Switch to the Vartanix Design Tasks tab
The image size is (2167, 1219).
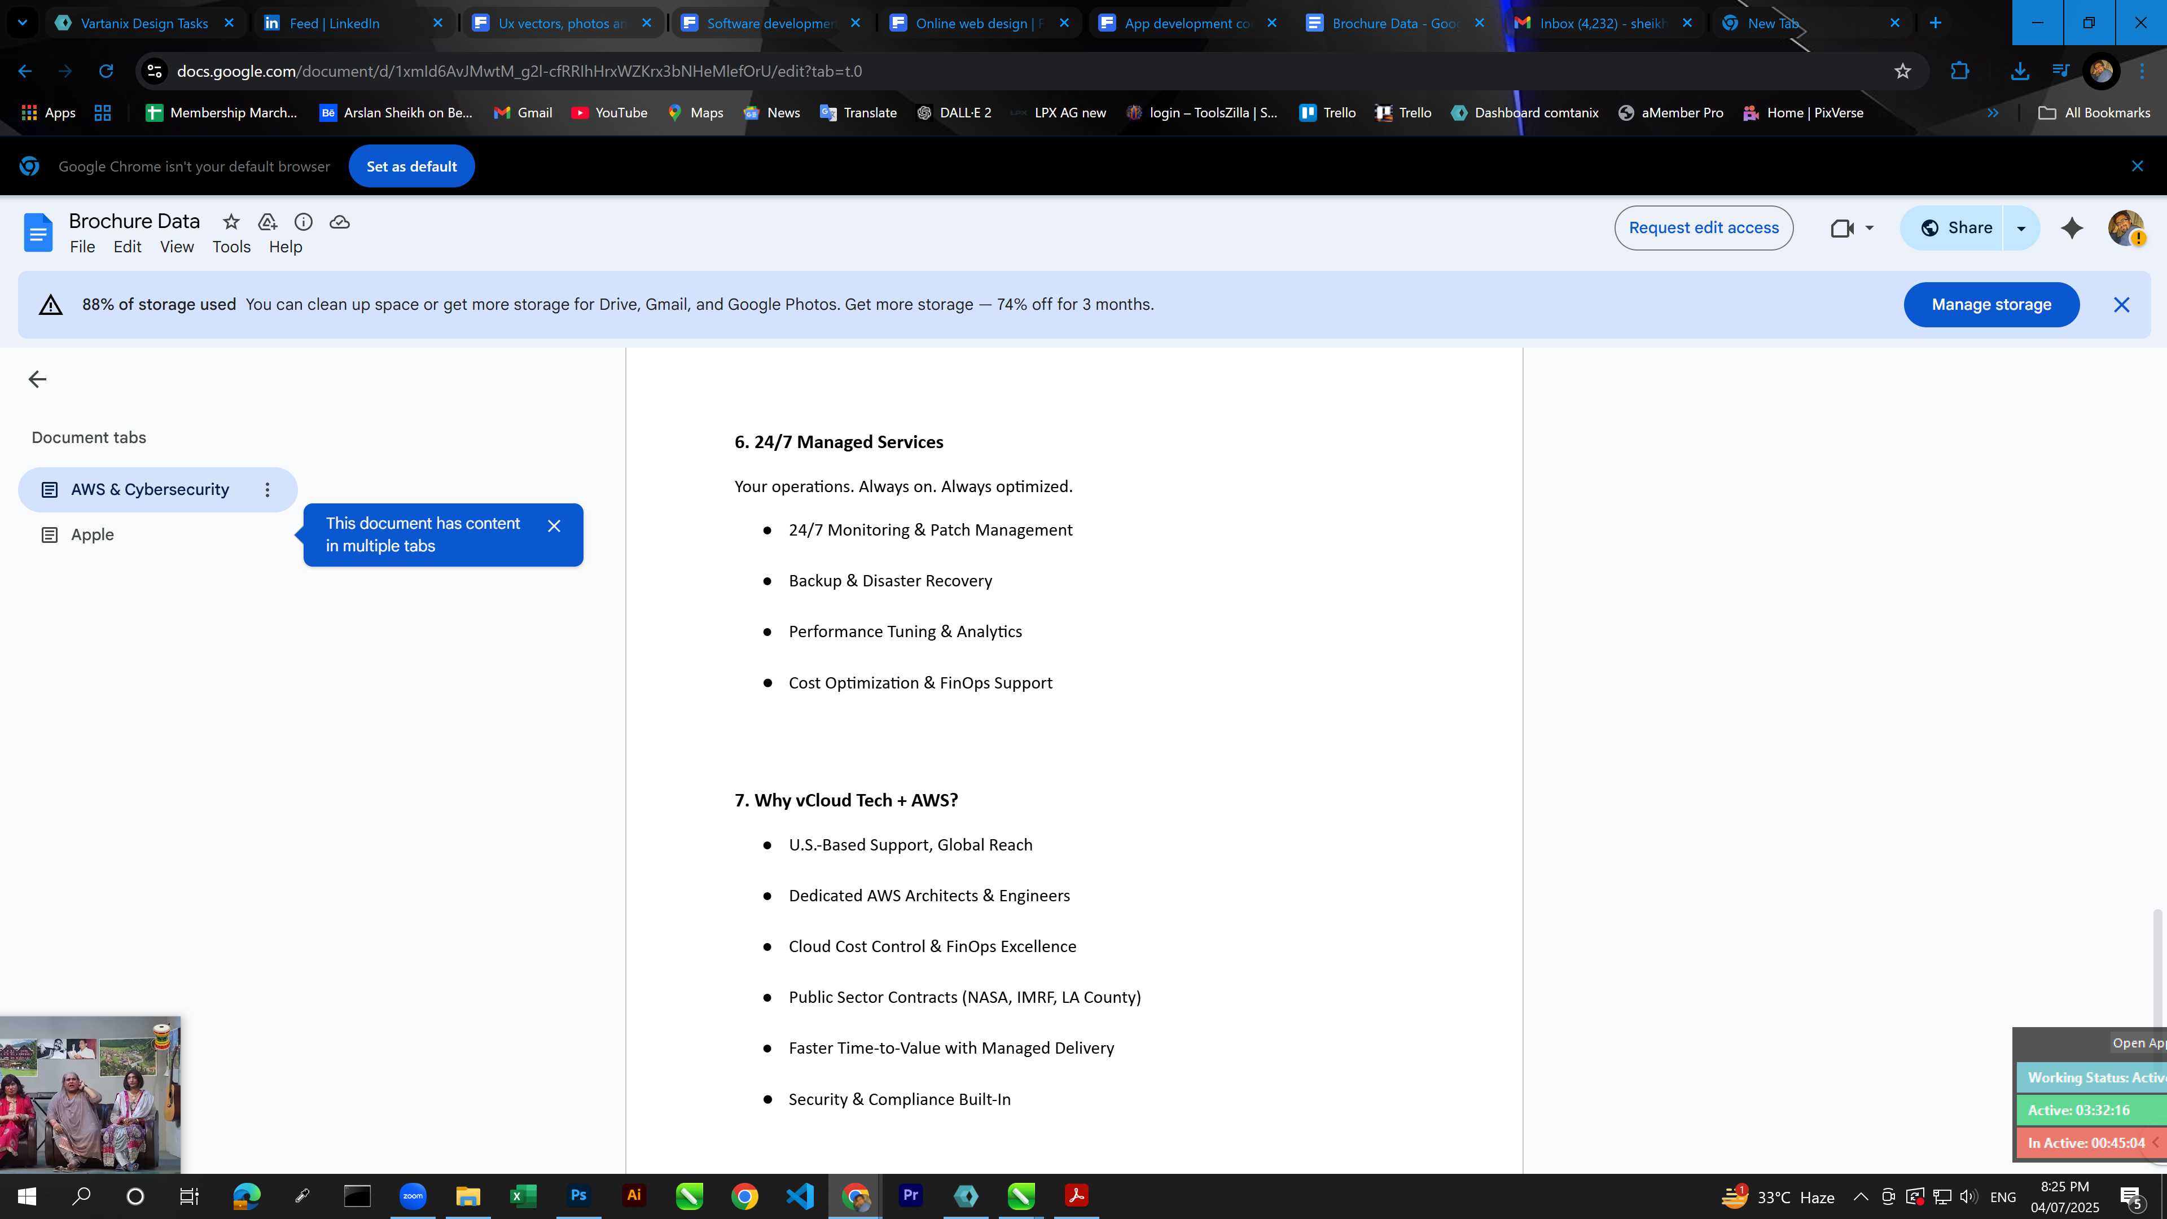click(x=144, y=23)
